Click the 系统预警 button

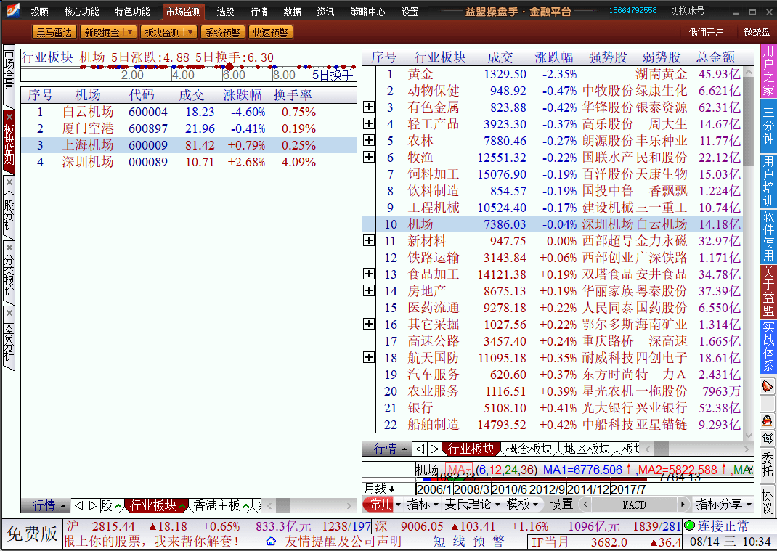222,32
